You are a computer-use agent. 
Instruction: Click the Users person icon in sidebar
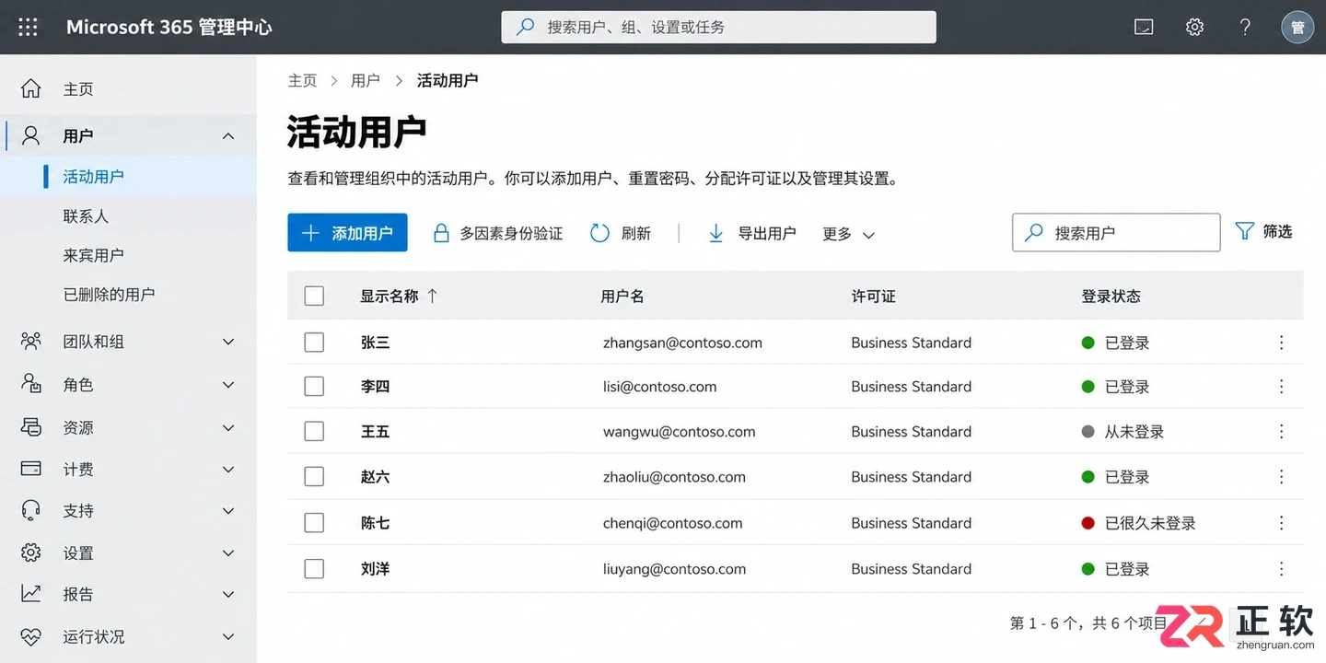[x=31, y=135]
